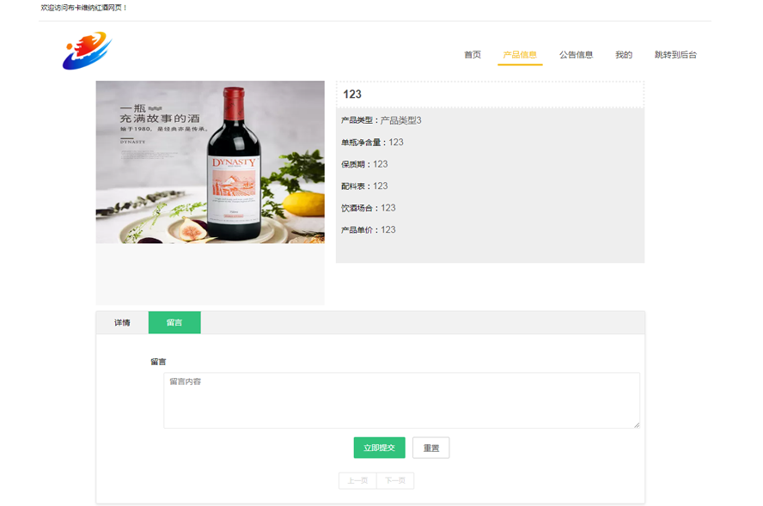Click the Dynasty wine product image
The width and height of the screenshot is (763, 506).
pos(210,162)
